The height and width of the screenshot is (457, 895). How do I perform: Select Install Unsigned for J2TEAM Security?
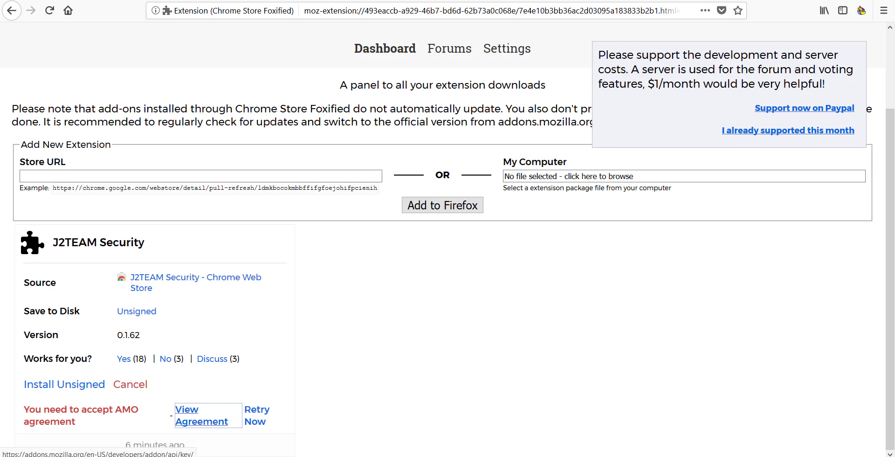click(64, 384)
